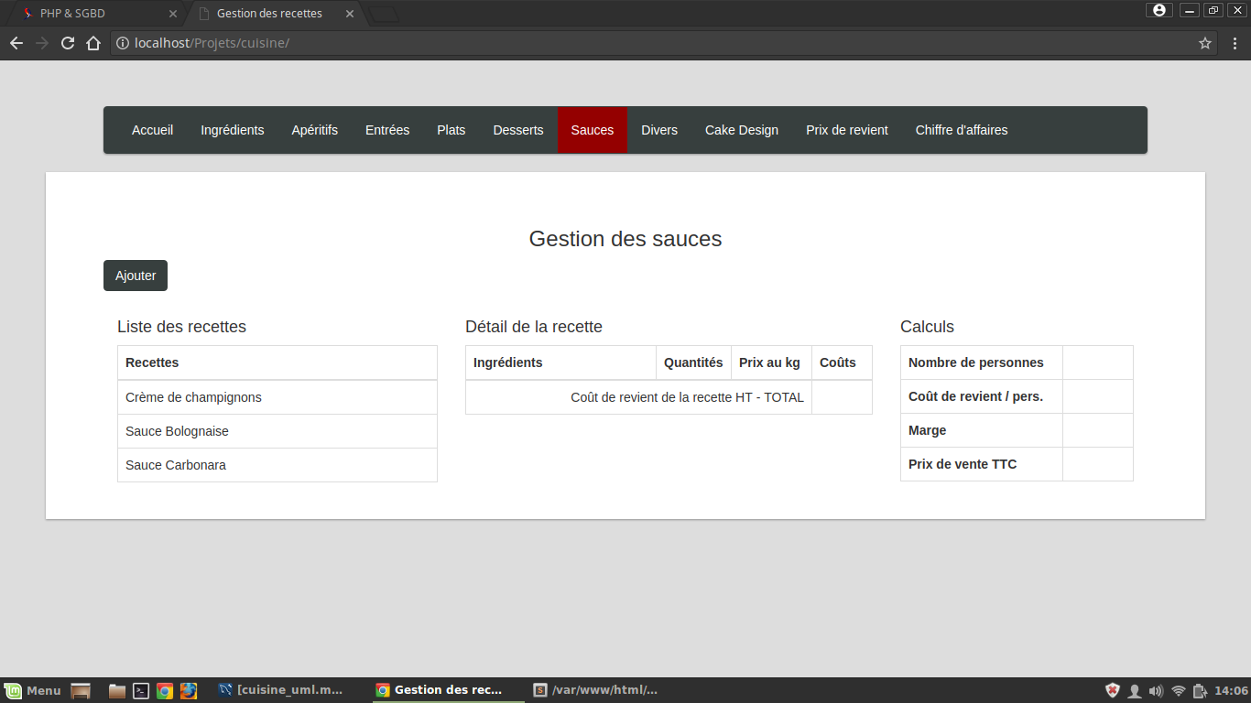Screen dimensions: 1251x703
Task: Go to Accueil in navigation bar
Action: pos(152,130)
